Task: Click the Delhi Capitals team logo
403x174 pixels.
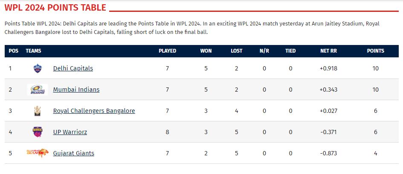Action: tap(38, 68)
